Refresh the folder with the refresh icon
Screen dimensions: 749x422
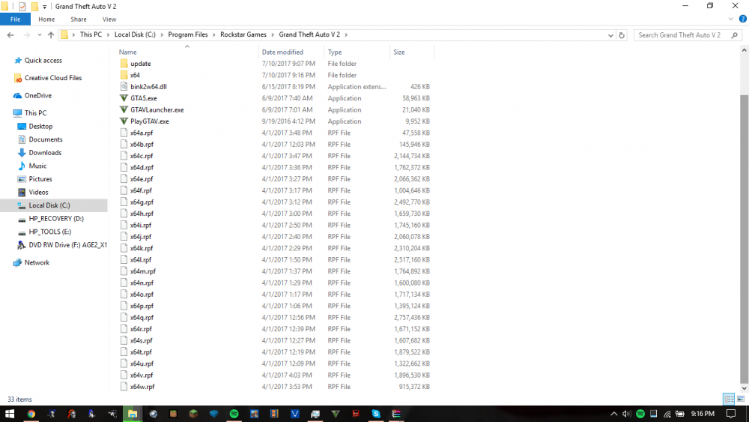(x=622, y=35)
